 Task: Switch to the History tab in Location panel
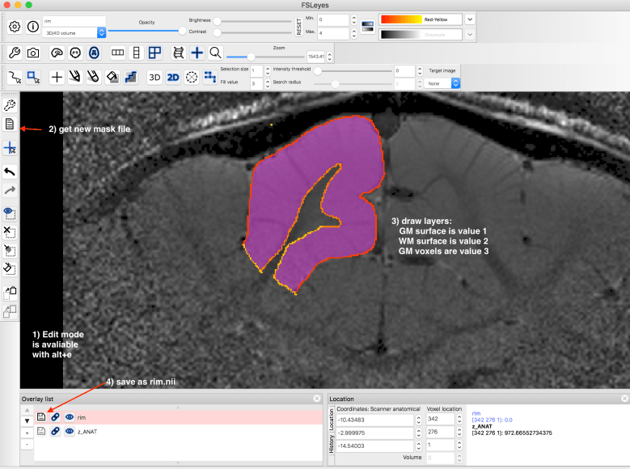331,443
